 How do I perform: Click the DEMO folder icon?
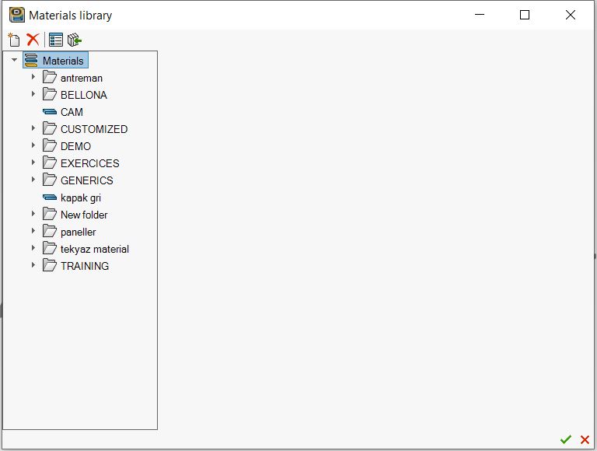pyautogui.click(x=50, y=146)
